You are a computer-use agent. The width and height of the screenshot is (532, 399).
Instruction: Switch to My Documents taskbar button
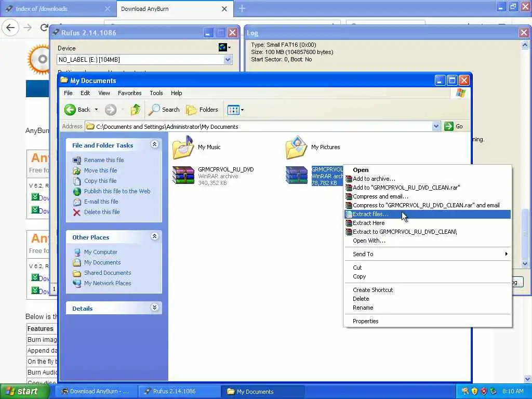263,392
